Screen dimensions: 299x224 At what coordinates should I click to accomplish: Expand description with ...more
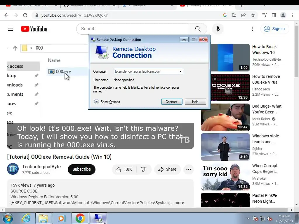tap(178, 203)
